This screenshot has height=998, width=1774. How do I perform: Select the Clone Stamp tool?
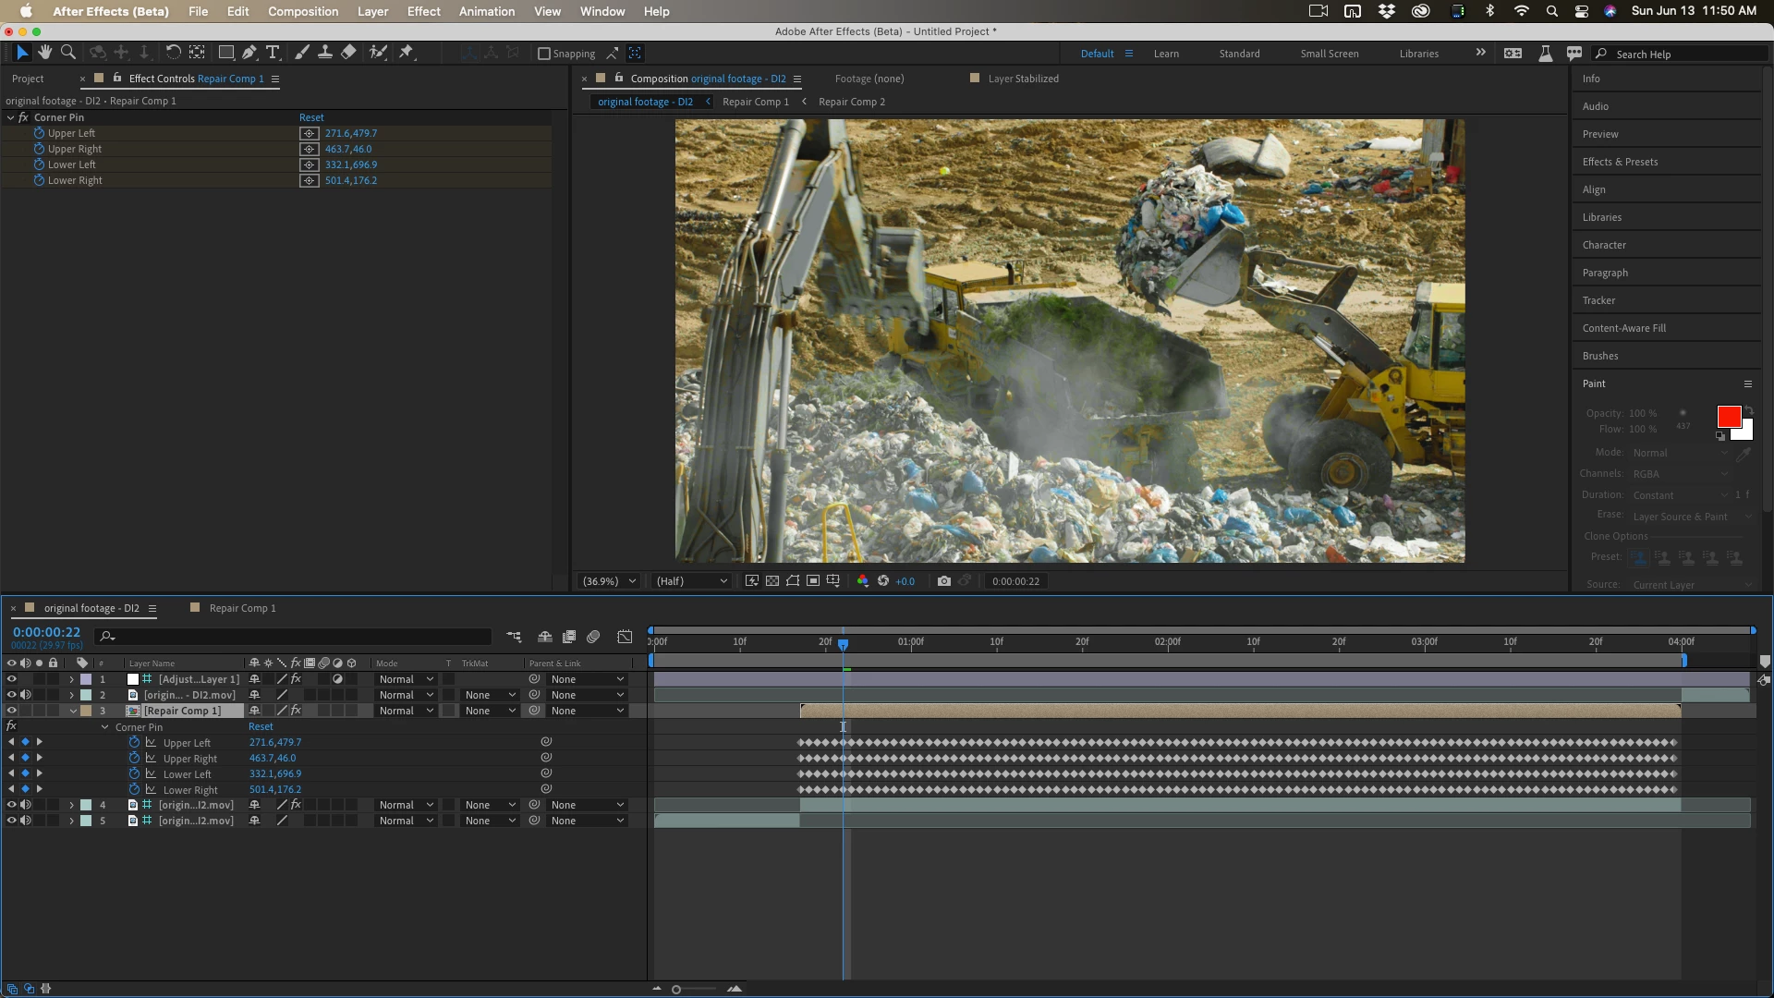[x=325, y=53]
